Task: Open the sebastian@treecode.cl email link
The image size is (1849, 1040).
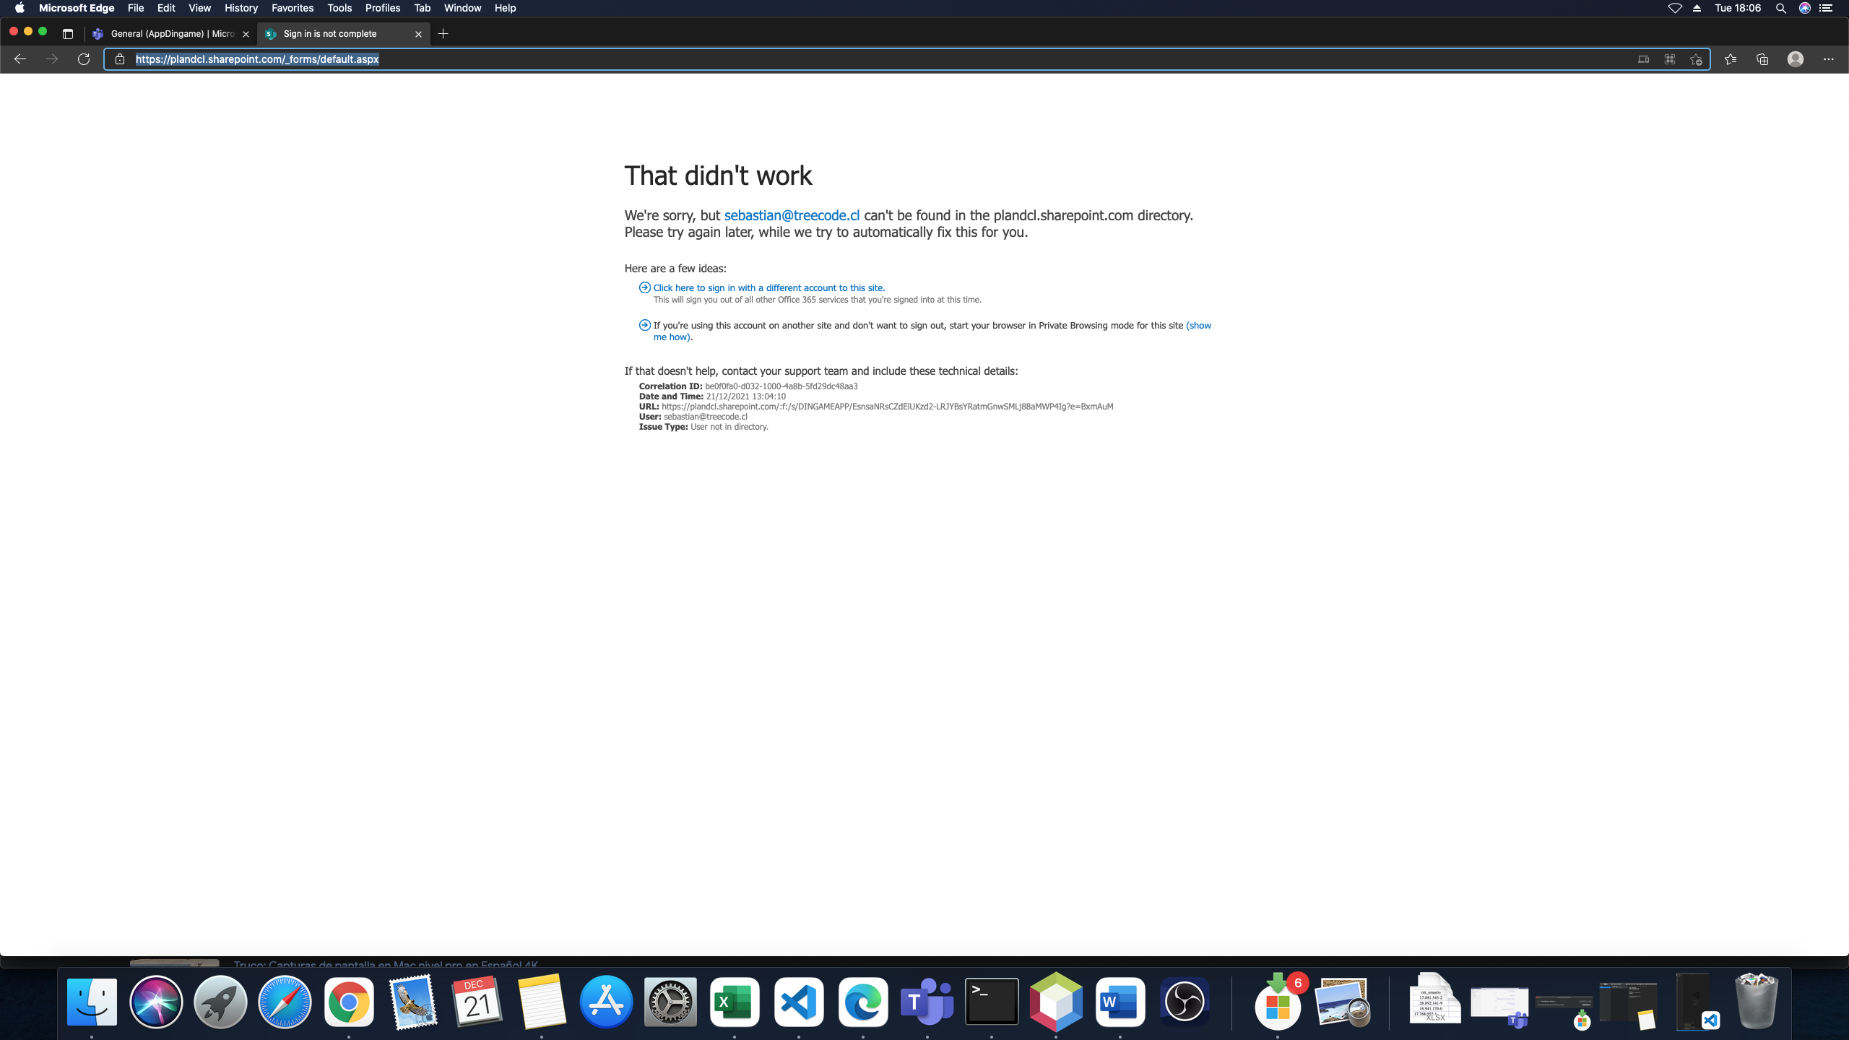Action: (x=792, y=215)
